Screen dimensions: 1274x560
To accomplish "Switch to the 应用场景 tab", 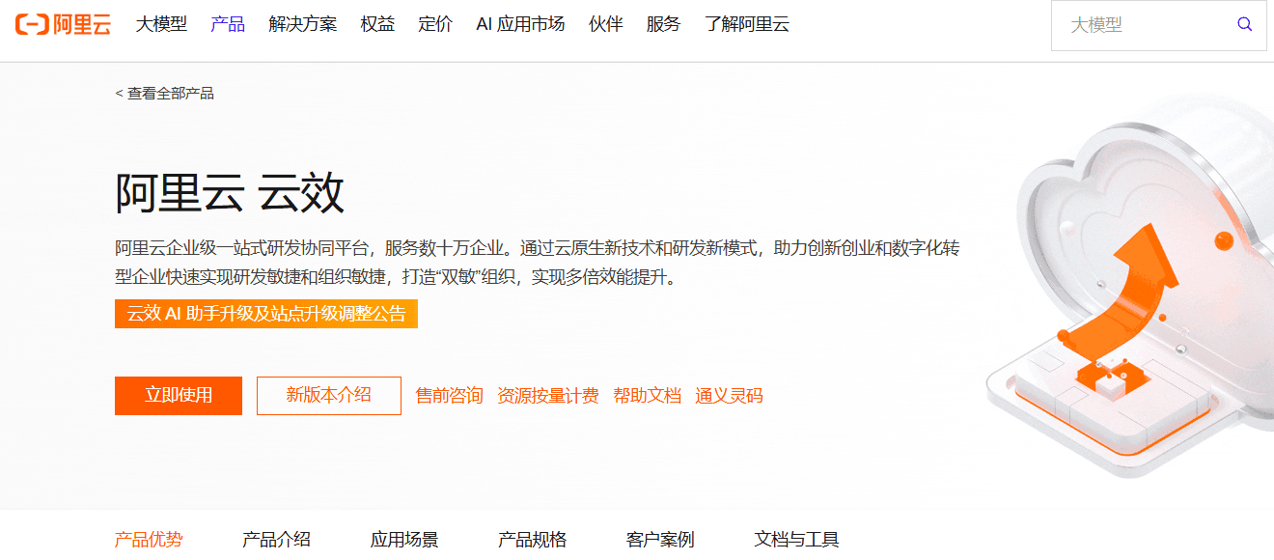I will [x=404, y=540].
